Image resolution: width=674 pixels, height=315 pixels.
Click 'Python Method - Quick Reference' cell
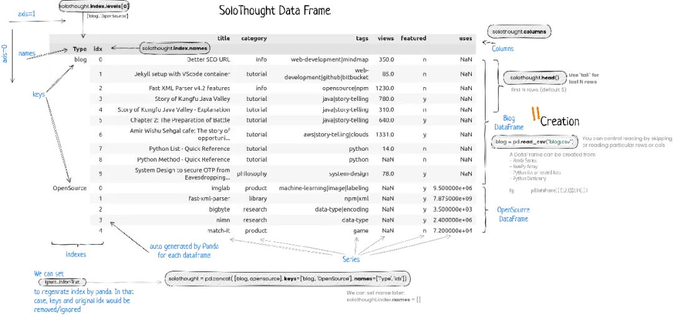click(x=183, y=159)
